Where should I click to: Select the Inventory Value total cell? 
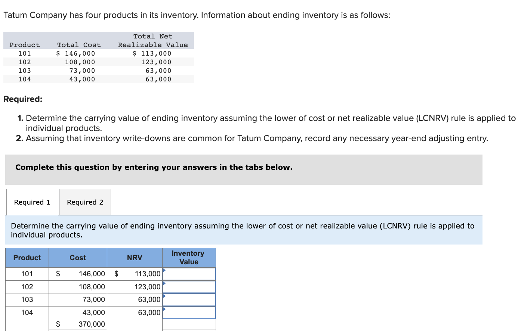click(x=189, y=324)
